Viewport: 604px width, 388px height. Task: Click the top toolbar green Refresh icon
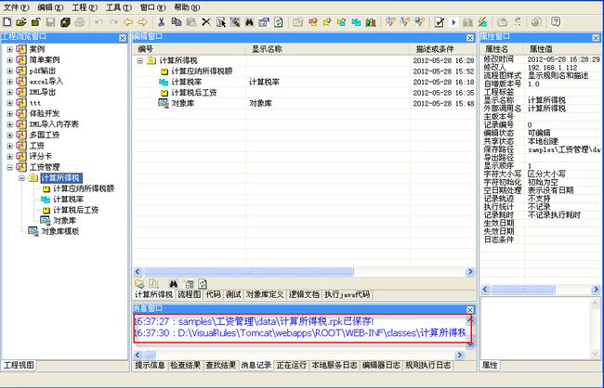pos(278,22)
